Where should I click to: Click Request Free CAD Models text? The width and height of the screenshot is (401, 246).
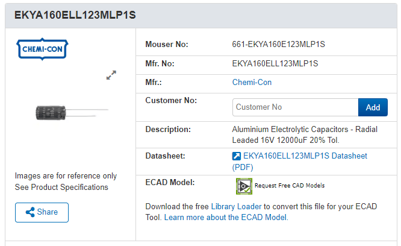point(290,186)
